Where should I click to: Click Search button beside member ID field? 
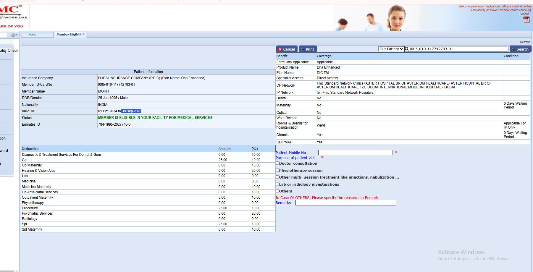pyautogui.click(x=520, y=49)
